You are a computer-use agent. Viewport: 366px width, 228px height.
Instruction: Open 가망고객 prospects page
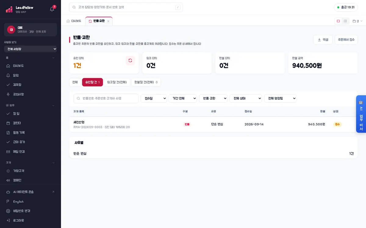pyautogui.click(x=30, y=171)
